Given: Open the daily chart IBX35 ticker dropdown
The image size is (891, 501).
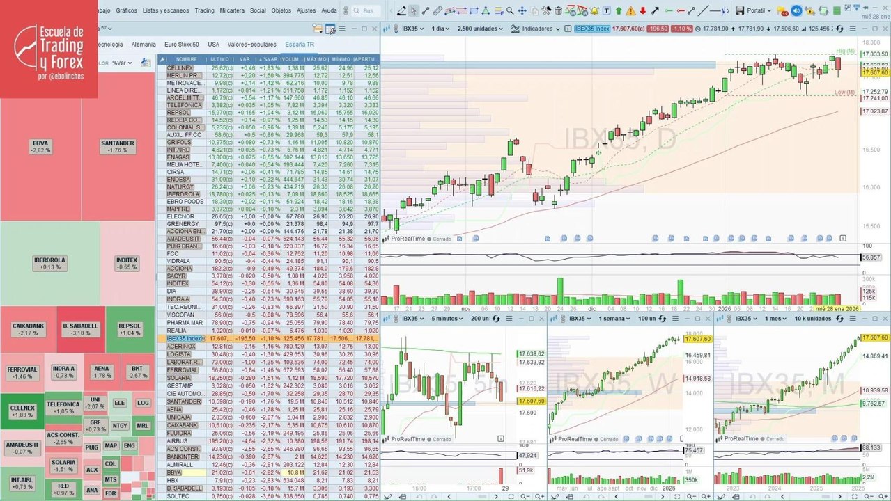Looking at the screenshot, I should 412,29.
